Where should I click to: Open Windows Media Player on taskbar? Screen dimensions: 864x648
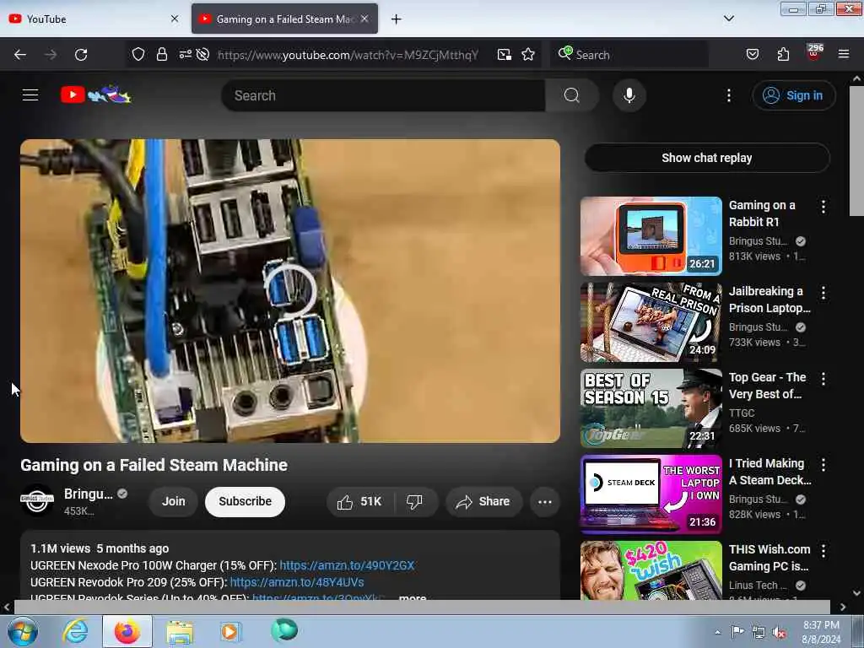[229, 632]
